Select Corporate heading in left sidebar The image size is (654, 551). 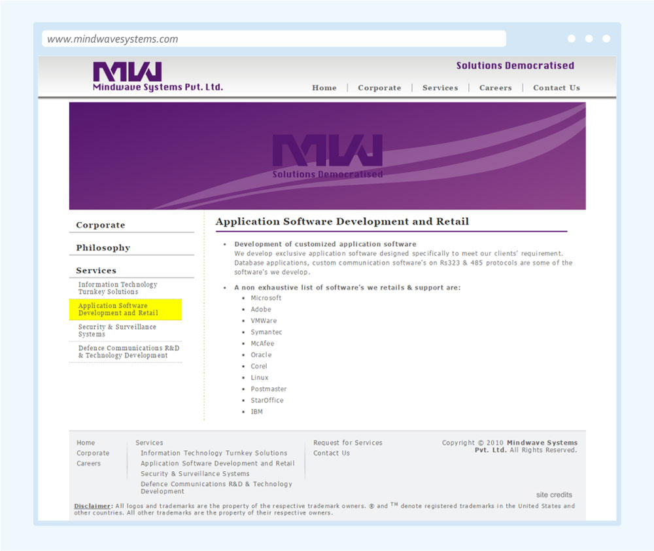point(101,225)
